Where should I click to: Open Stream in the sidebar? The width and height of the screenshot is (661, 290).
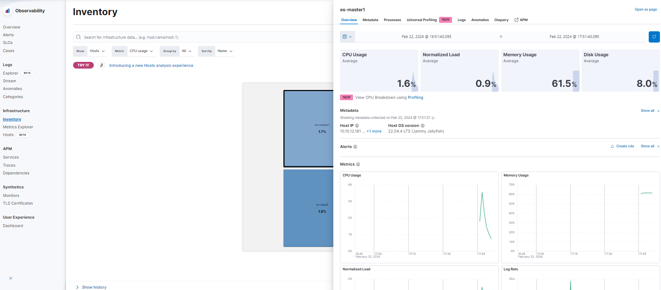[9, 81]
